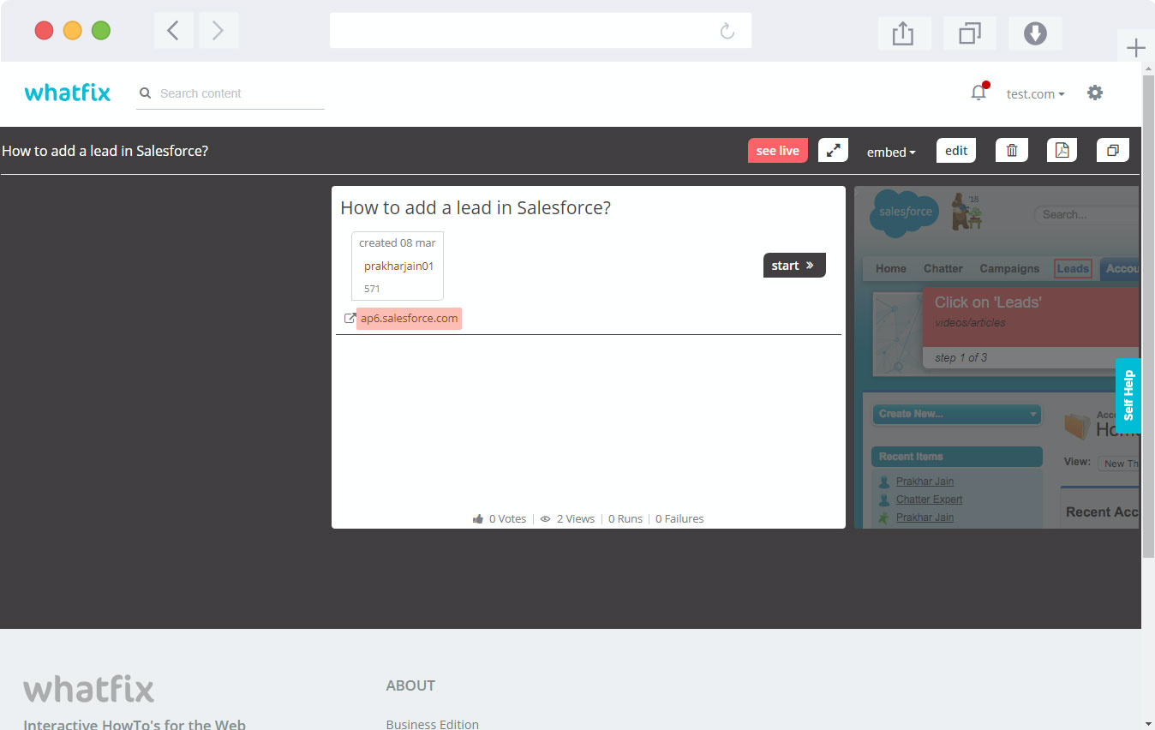This screenshot has height=730, width=1155.
Task: Focus the Search content field
Action: (x=230, y=93)
